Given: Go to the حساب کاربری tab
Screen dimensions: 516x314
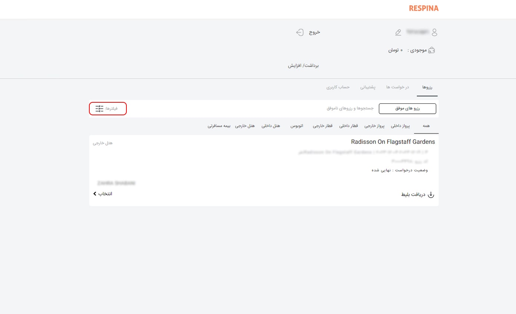Looking at the screenshot, I should point(338,87).
